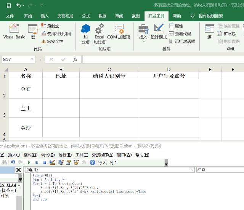Switch to the 视图 ribbon tab
The image size is (244, 210).
136,16
